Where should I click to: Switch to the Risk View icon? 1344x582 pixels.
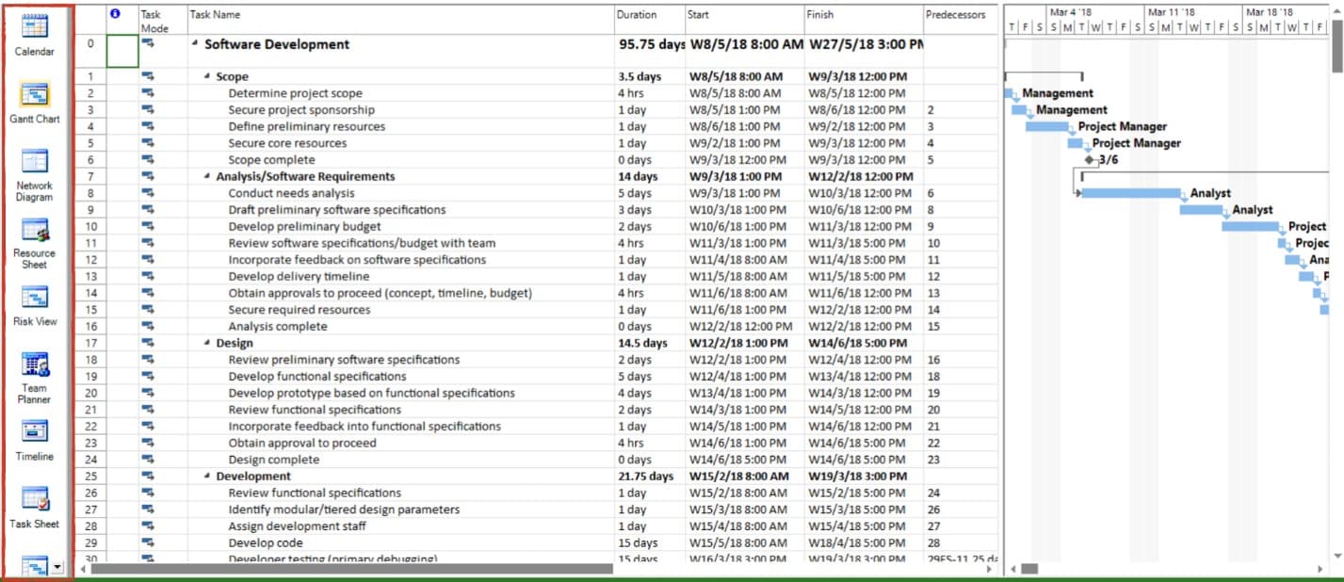tap(35, 298)
